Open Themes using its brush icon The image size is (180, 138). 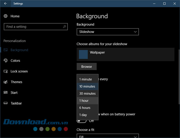6,82
